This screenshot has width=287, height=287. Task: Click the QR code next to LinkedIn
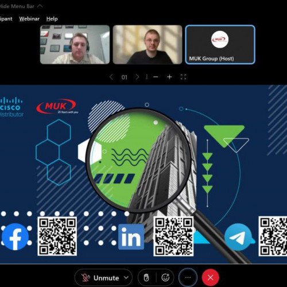[173, 236]
